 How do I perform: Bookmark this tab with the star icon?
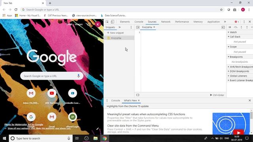[x=221, y=9]
